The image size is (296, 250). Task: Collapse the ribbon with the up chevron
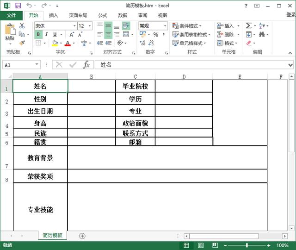(x=290, y=53)
